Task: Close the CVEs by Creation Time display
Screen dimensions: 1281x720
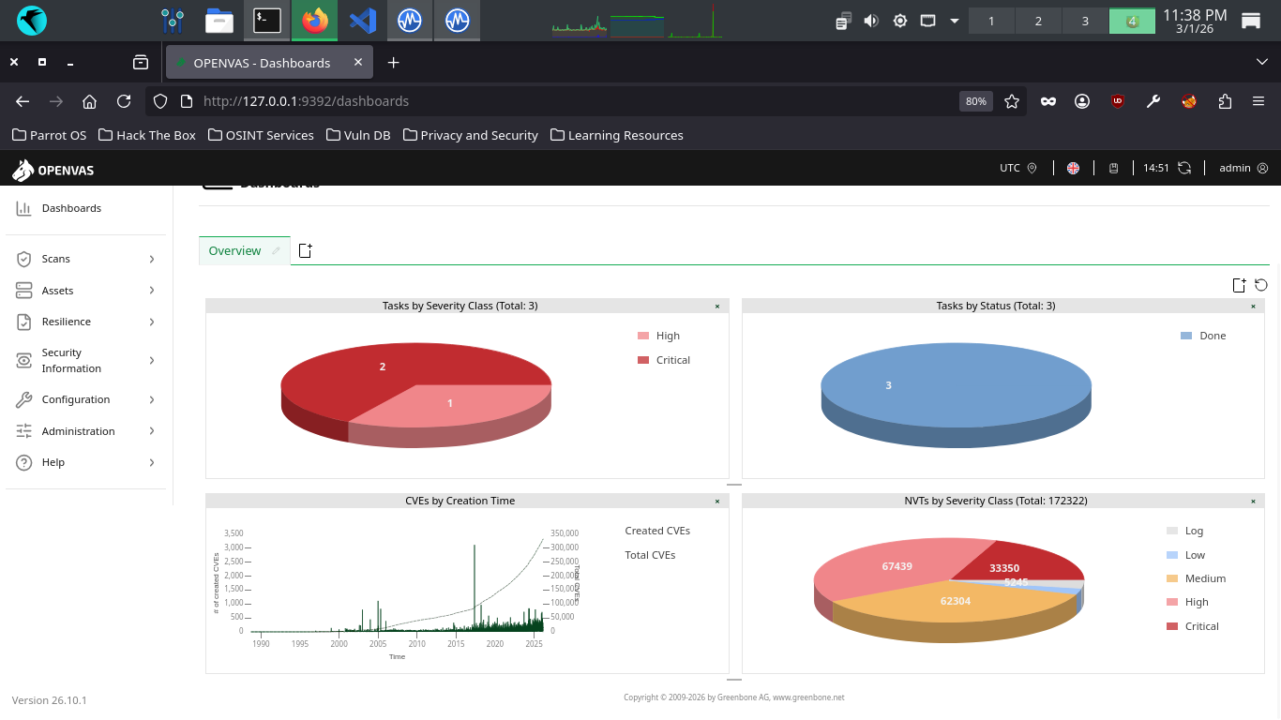Action: tap(717, 501)
